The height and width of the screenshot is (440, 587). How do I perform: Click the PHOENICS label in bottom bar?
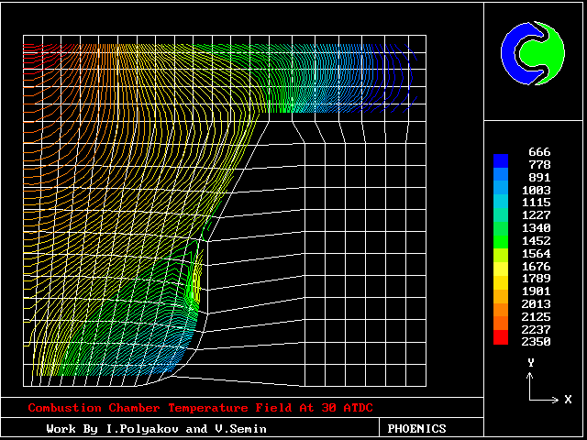(x=416, y=428)
